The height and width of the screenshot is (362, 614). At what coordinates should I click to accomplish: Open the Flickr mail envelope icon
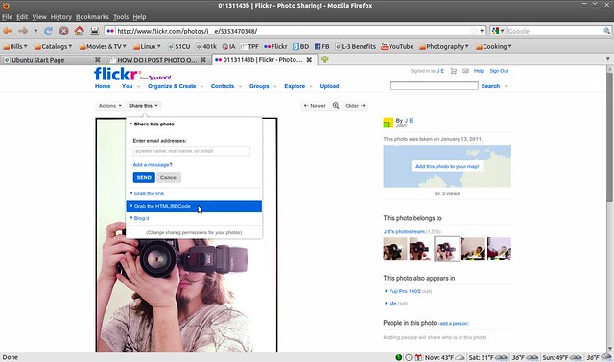click(465, 71)
